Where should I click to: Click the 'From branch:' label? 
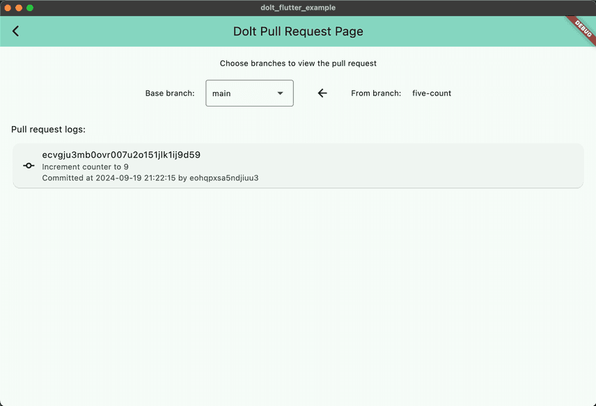point(376,93)
